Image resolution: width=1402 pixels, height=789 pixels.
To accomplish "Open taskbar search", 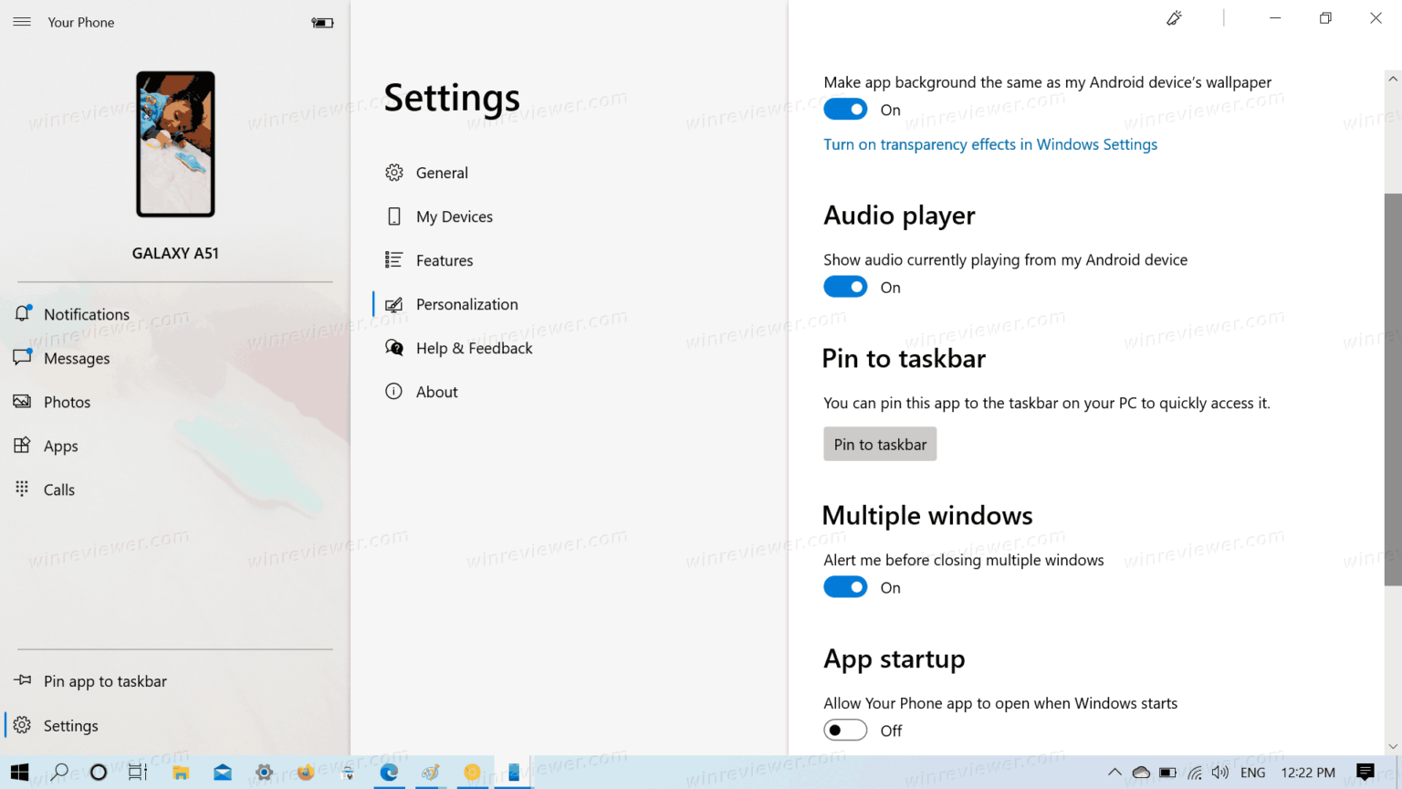I will point(60,773).
